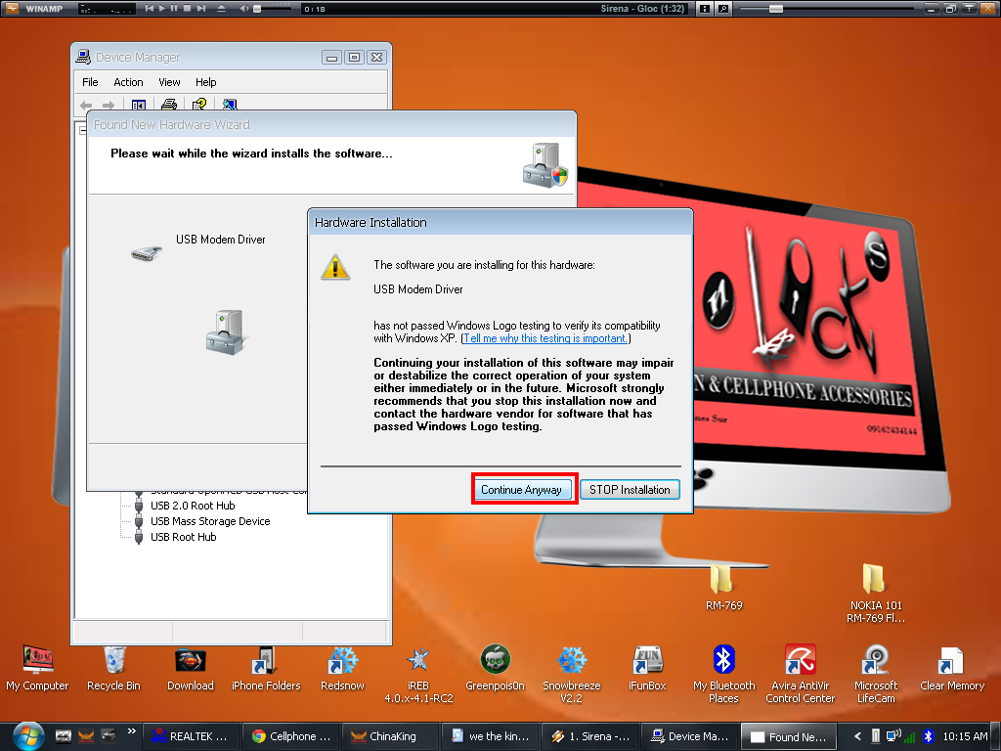
Task: Select the Download desktop icon
Action: pyautogui.click(x=191, y=668)
